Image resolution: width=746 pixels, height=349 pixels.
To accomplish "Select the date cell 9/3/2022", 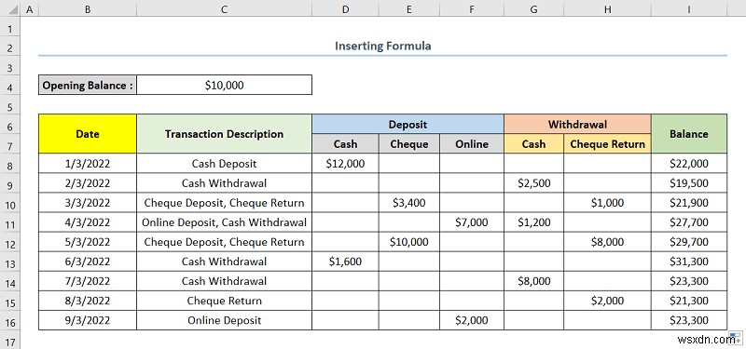I will tap(88, 320).
